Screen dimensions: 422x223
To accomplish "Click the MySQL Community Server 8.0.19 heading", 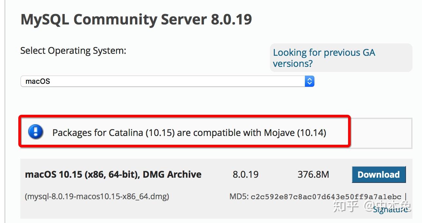I will tap(136, 20).
